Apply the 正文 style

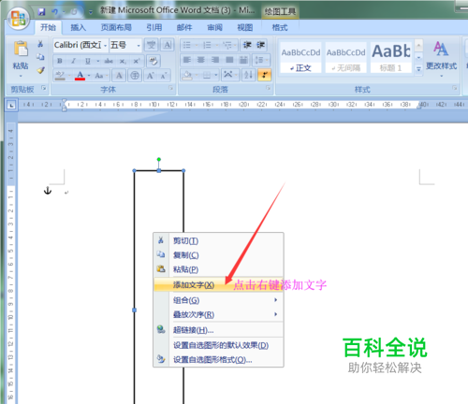(x=300, y=57)
